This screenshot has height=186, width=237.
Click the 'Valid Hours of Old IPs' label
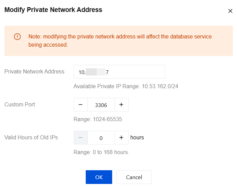point(31,138)
